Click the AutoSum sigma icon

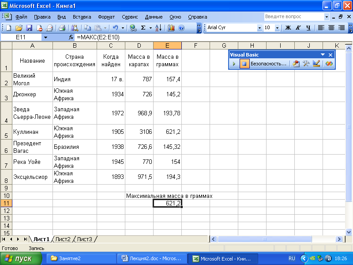coord(143,28)
